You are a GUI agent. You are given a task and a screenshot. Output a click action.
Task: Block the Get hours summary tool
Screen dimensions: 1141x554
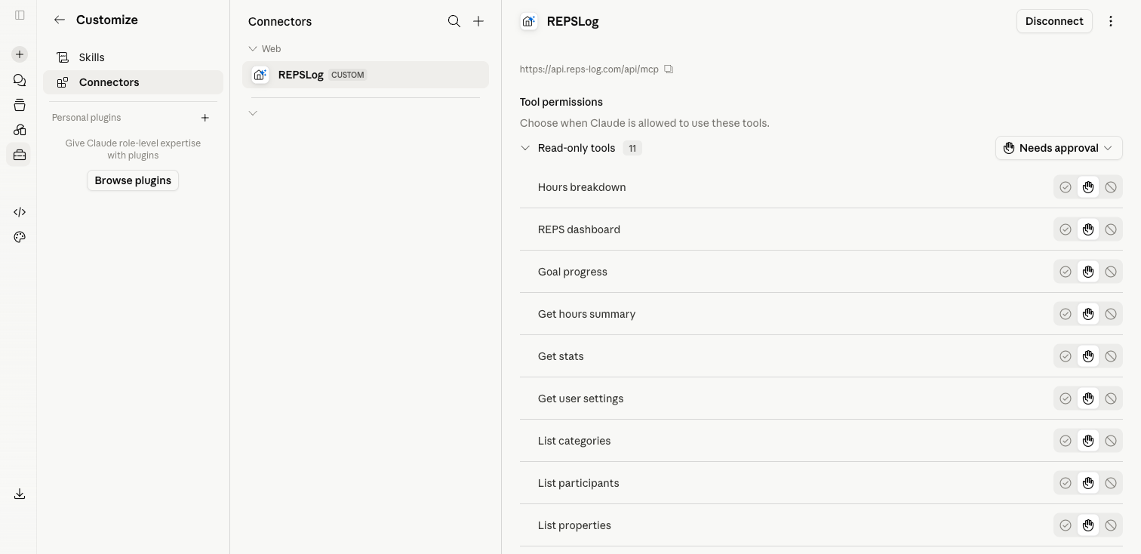coord(1111,314)
